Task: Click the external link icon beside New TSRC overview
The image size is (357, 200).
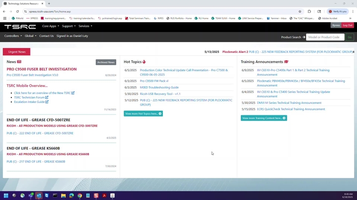Action: (x=73, y=93)
